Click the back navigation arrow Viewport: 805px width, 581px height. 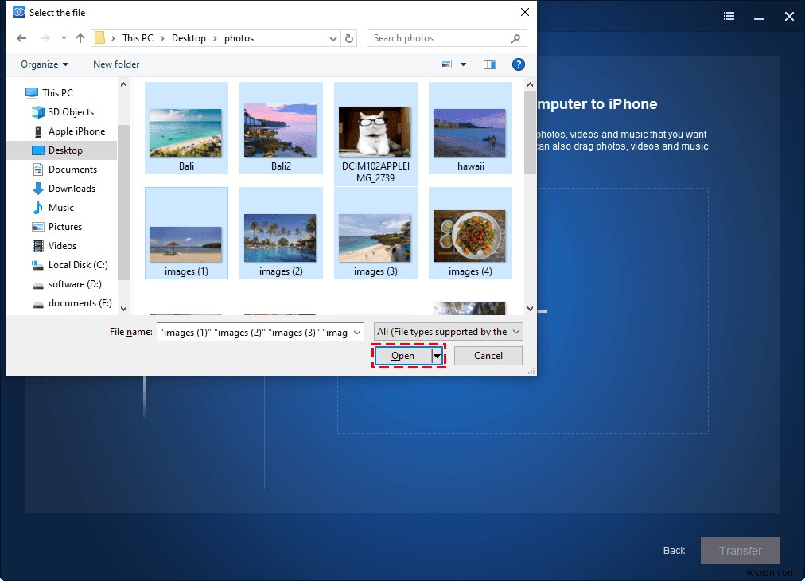[x=21, y=37]
